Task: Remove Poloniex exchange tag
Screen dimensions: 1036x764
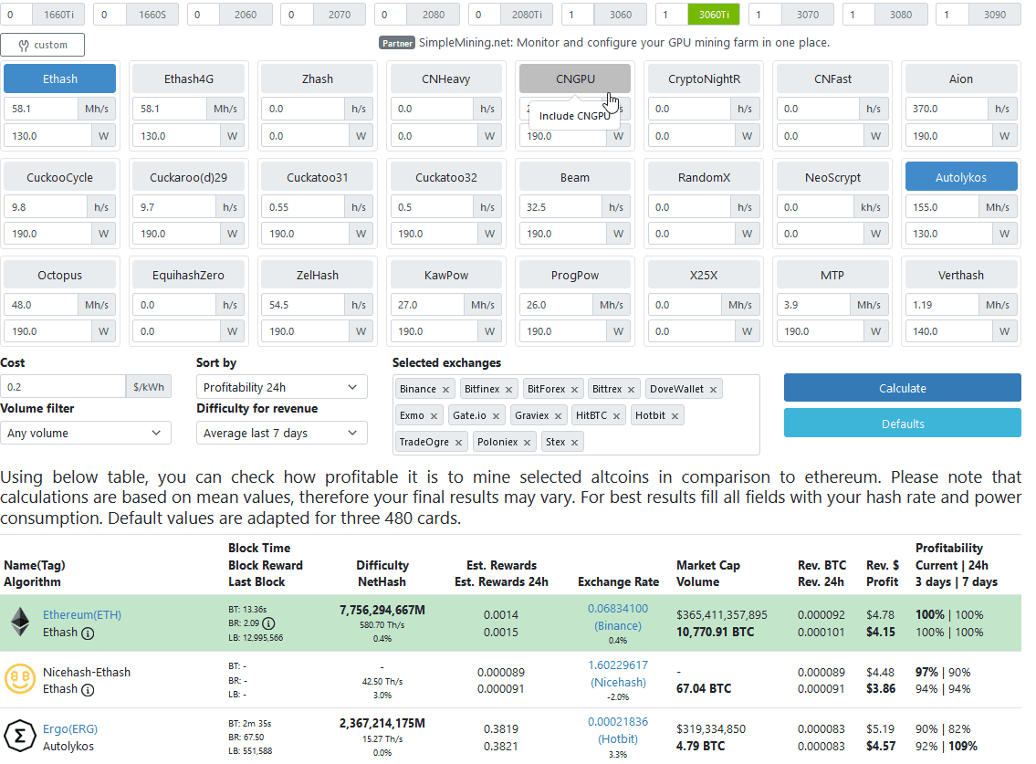Action: [x=528, y=442]
